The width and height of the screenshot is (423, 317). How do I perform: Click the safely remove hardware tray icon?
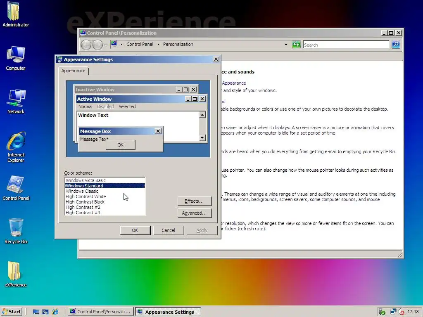point(381,312)
